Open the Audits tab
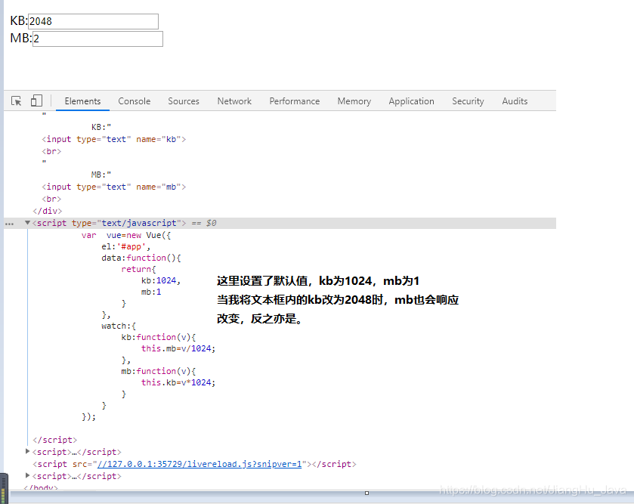The width and height of the screenshot is (634, 504). [x=515, y=101]
